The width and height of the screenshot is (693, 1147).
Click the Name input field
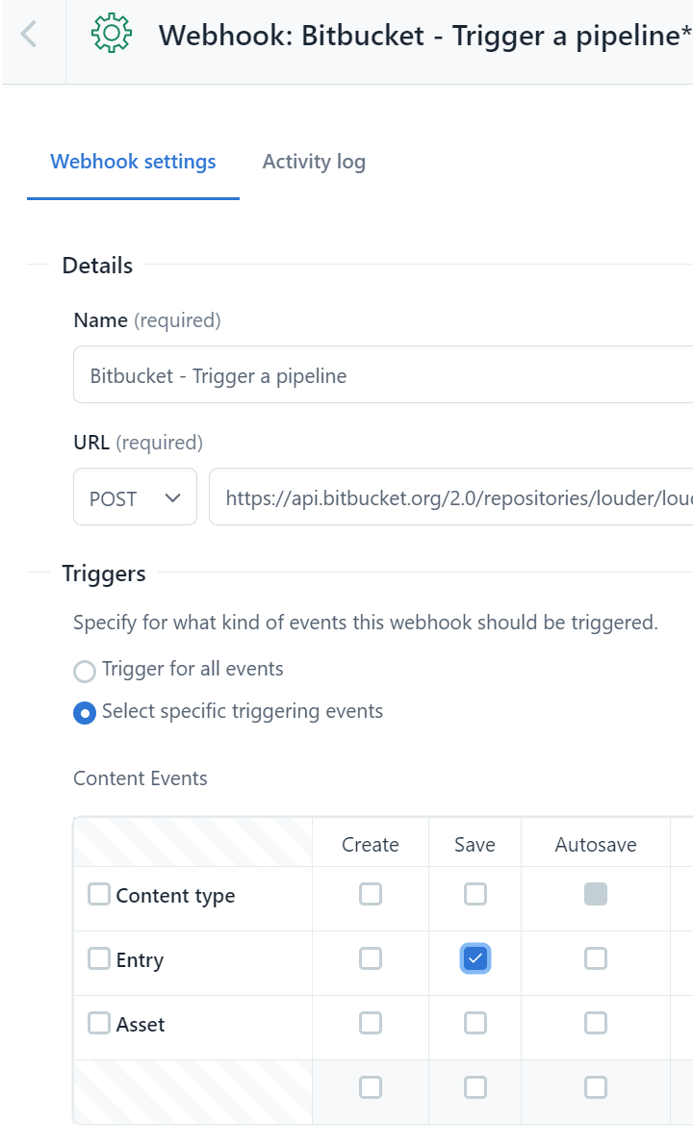click(x=385, y=375)
